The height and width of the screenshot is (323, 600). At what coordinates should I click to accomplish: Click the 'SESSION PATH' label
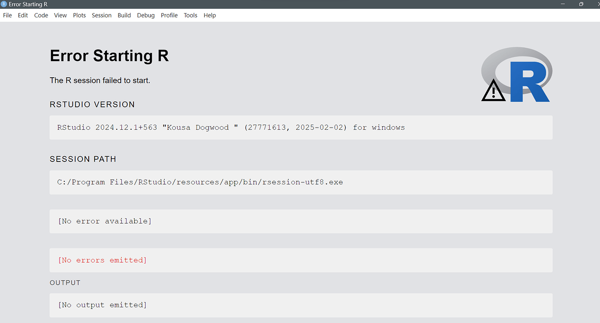coord(83,159)
